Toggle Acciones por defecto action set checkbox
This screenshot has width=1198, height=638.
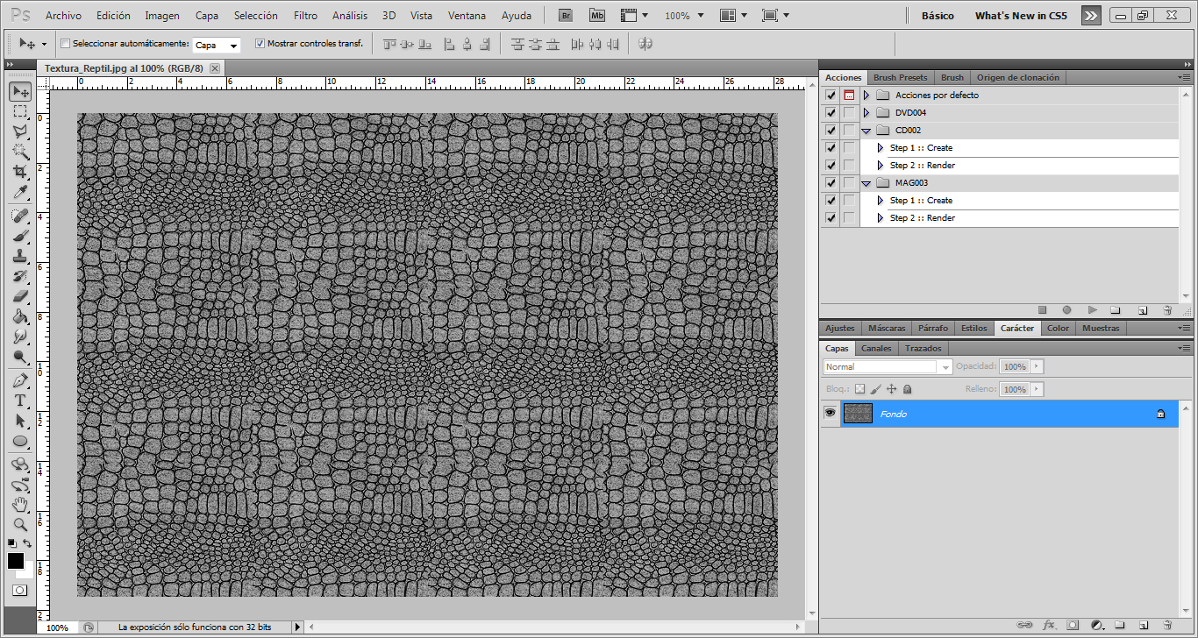[831, 95]
